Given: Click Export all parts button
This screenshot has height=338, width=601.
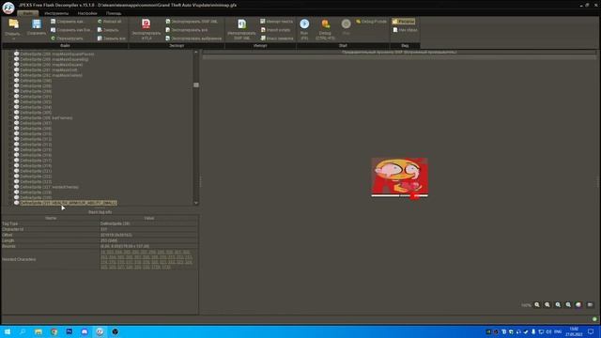Looking at the screenshot, I should (187, 30).
